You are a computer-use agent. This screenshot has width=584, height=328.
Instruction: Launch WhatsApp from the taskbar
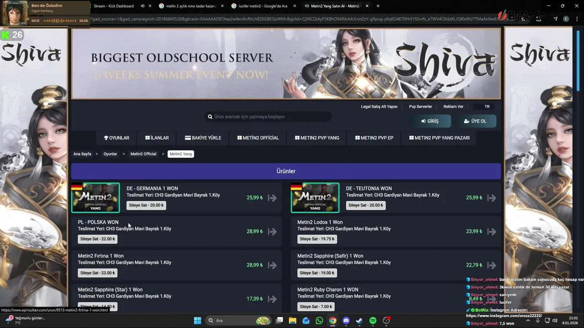pyautogui.click(x=319, y=321)
